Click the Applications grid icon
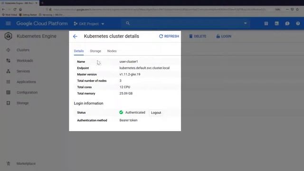Screen dimensions: 304x171 [8, 82]
